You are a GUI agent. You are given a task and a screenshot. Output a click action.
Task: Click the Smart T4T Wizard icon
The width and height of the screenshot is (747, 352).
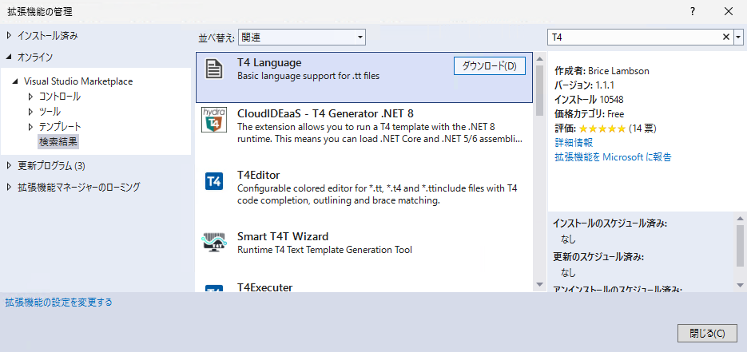tap(214, 243)
